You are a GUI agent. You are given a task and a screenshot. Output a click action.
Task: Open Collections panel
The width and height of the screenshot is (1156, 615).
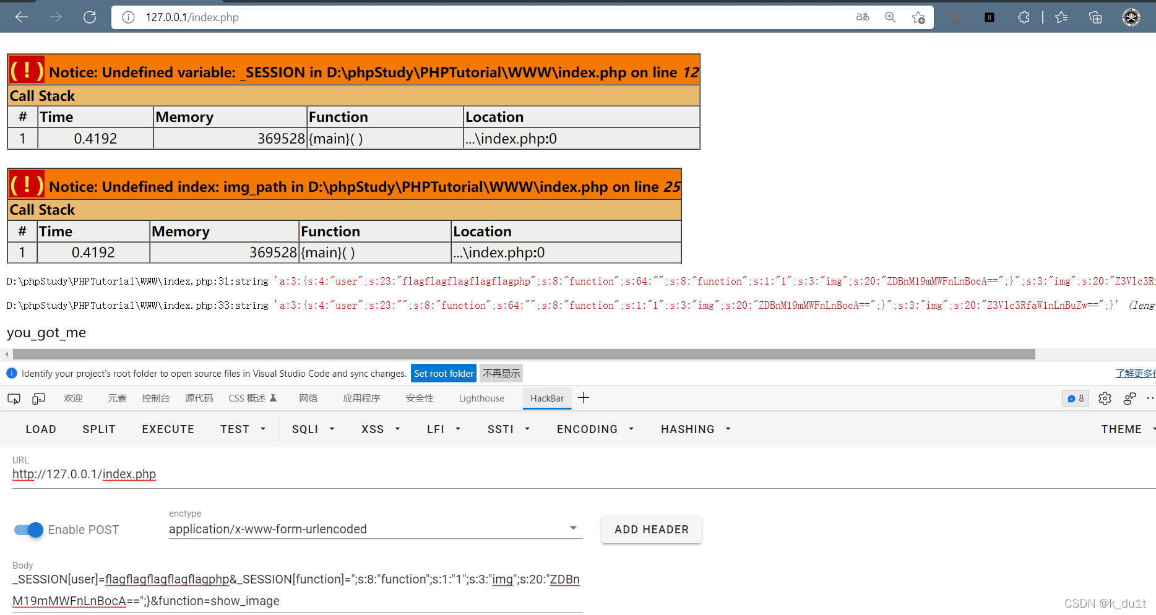[1095, 17]
